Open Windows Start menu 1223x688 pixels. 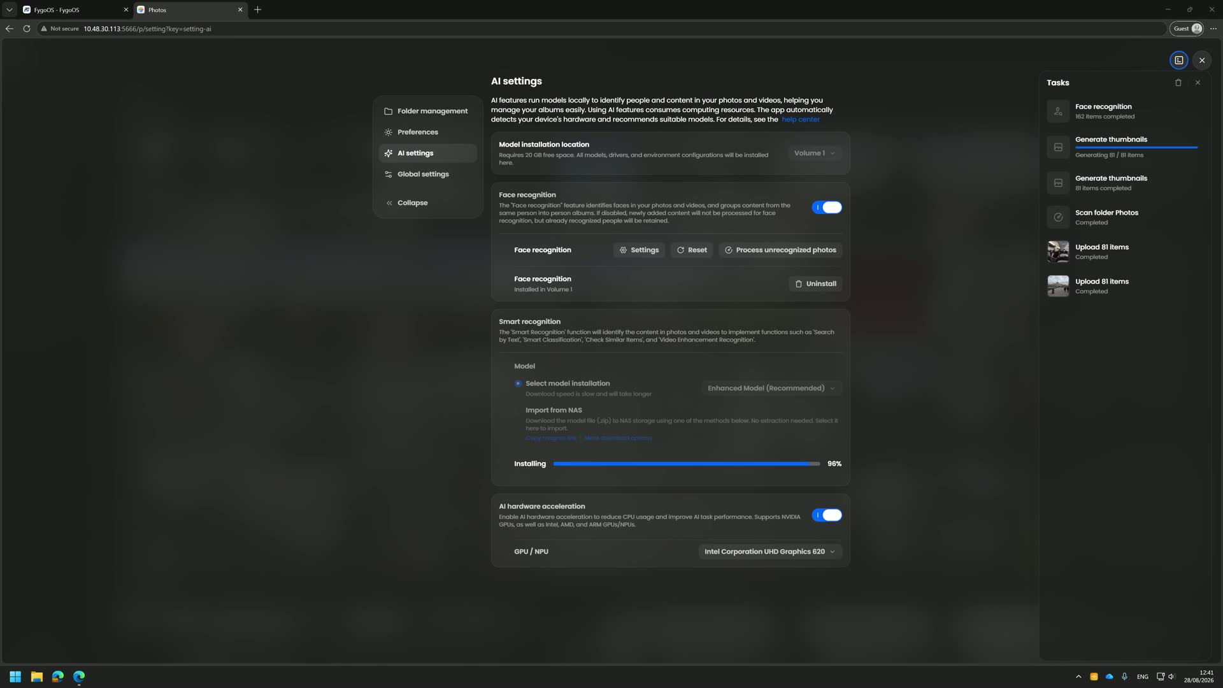[15, 677]
